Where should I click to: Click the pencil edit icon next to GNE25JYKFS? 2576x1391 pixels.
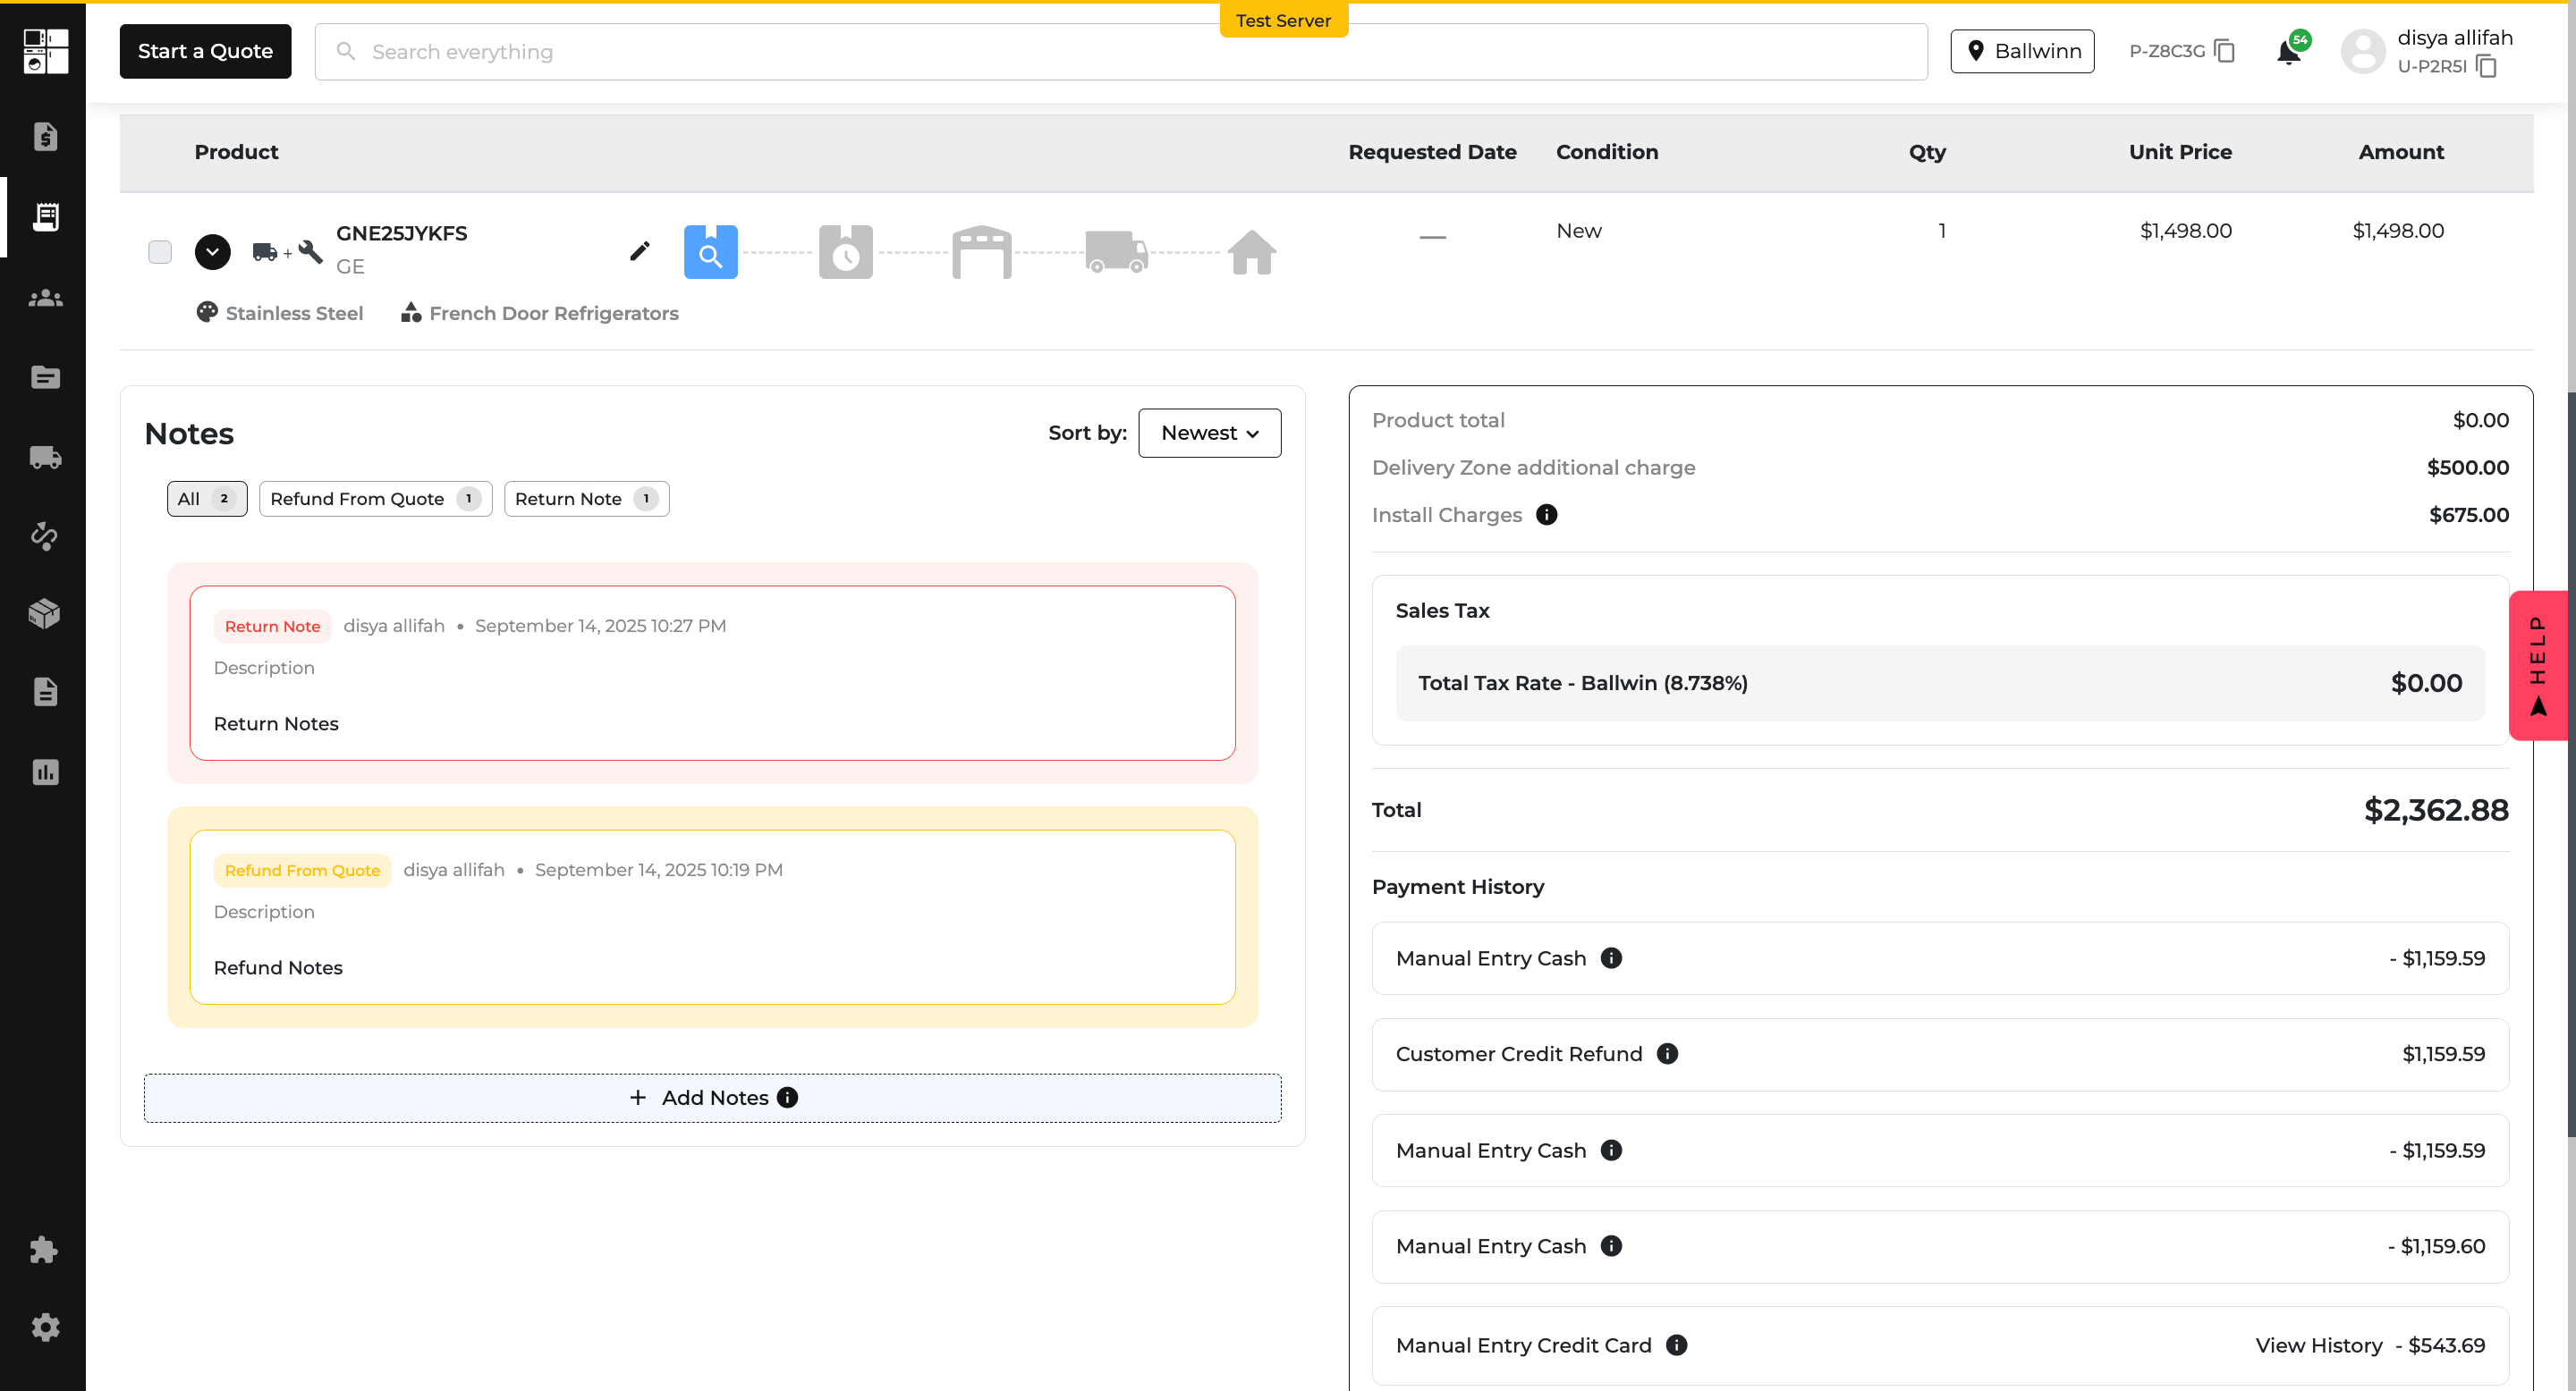click(x=639, y=251)
